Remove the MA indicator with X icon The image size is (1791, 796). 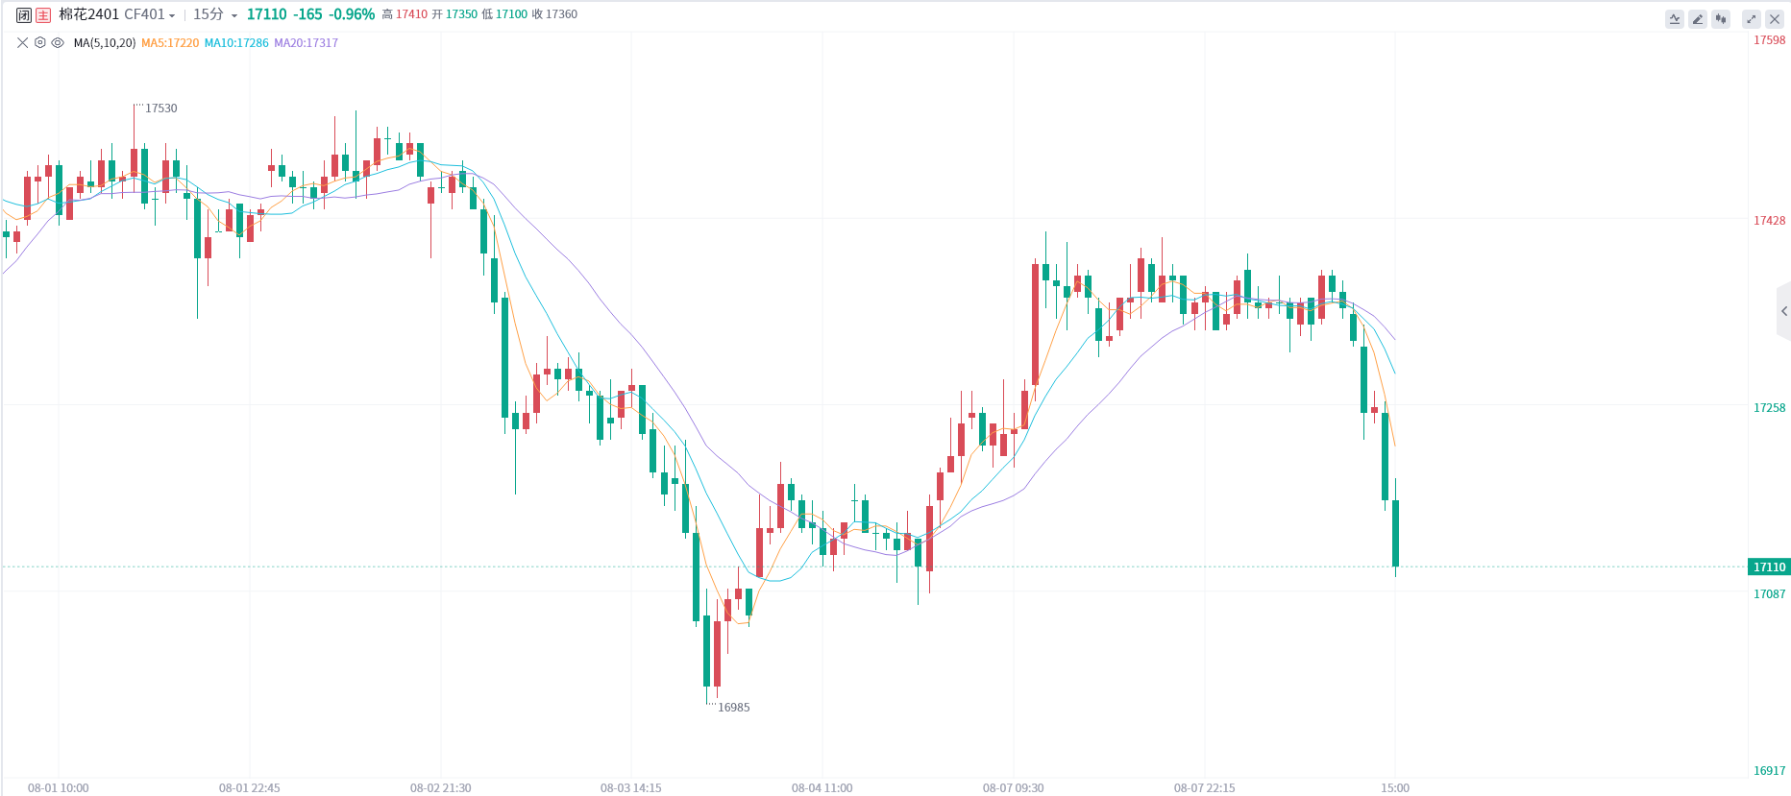[23, 42]
